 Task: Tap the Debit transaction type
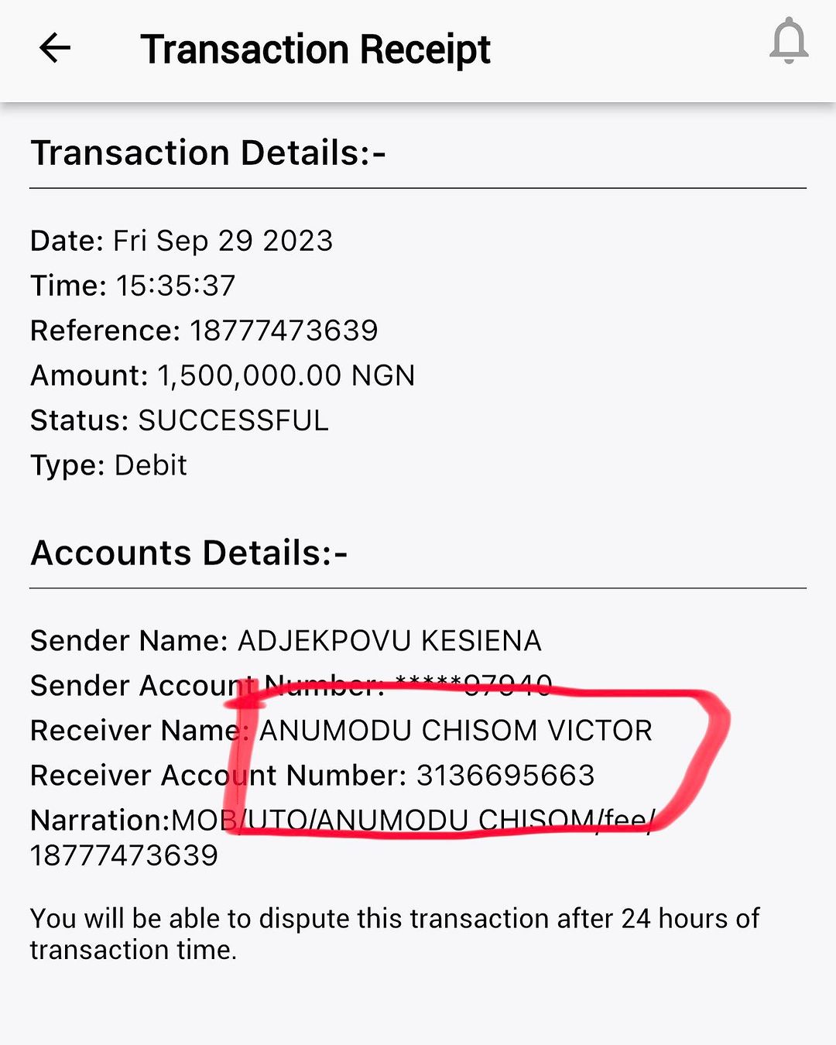(151, 465)
